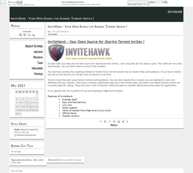Open Archive in sidebar

point(38,52)
